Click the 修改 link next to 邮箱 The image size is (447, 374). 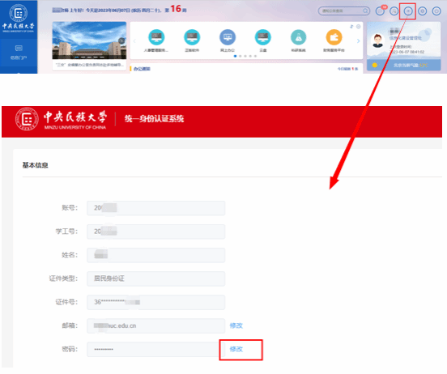[236, 325]
